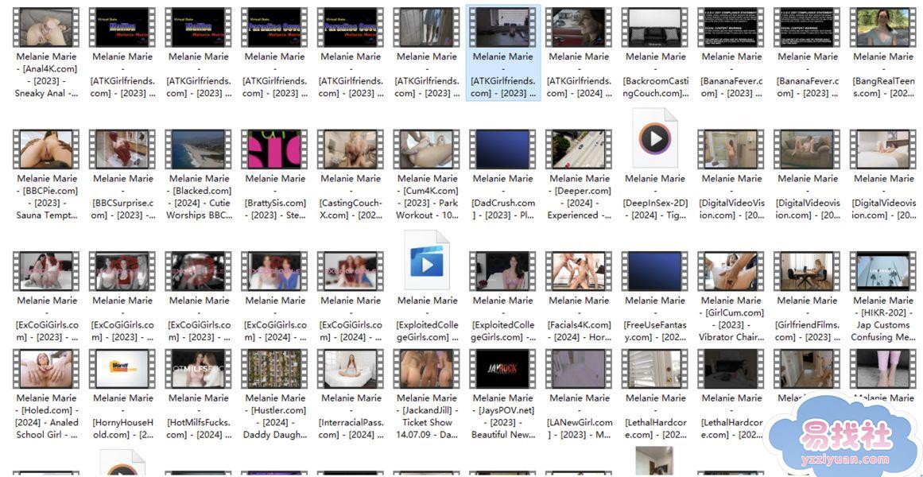Select the Blacked.com 2024 video thumbnail
Image resolution: width=923 pixels, height=477 pixels.
199,149
